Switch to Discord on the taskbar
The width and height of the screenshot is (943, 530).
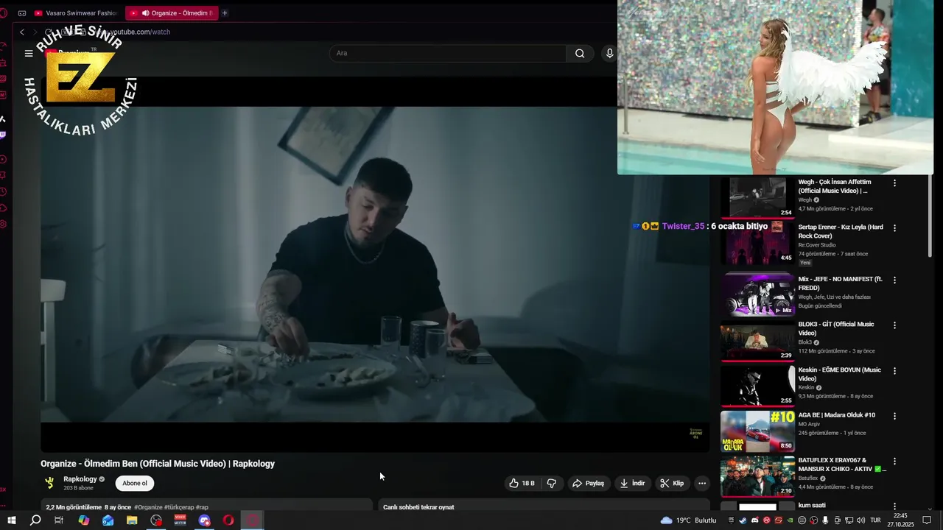coord(204,520)
